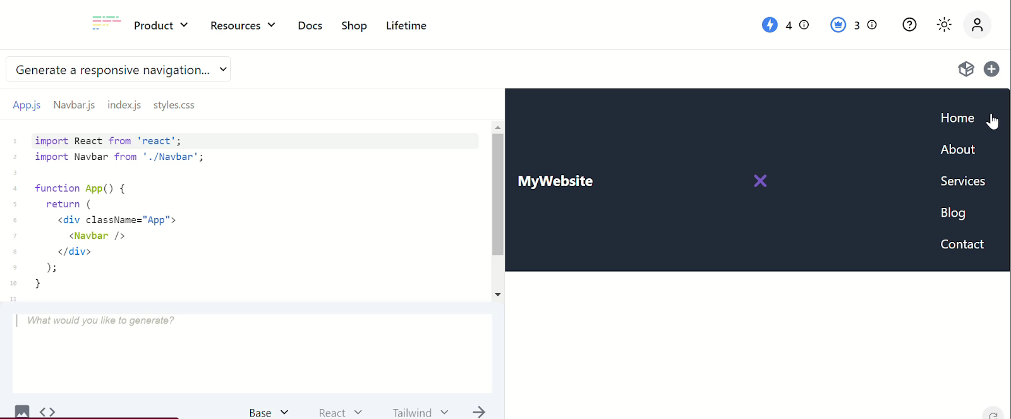Click the image upload icon
The height and width of the screenshot is (419, 1011).
(22, 411)
